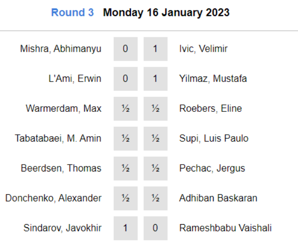The height and width of the screenshot is (245, 298).
Task: Select player Tabatabaei, M. Amin
Action: click(58, 139)
